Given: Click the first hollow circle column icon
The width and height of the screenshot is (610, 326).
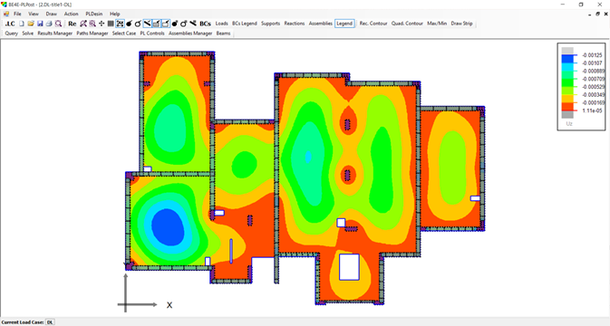Looking at the screenshot, I should point(138,24).
